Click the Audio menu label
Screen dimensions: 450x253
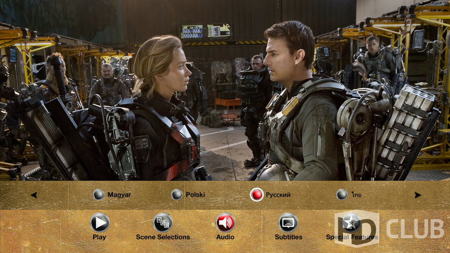(x=225, y=237)
